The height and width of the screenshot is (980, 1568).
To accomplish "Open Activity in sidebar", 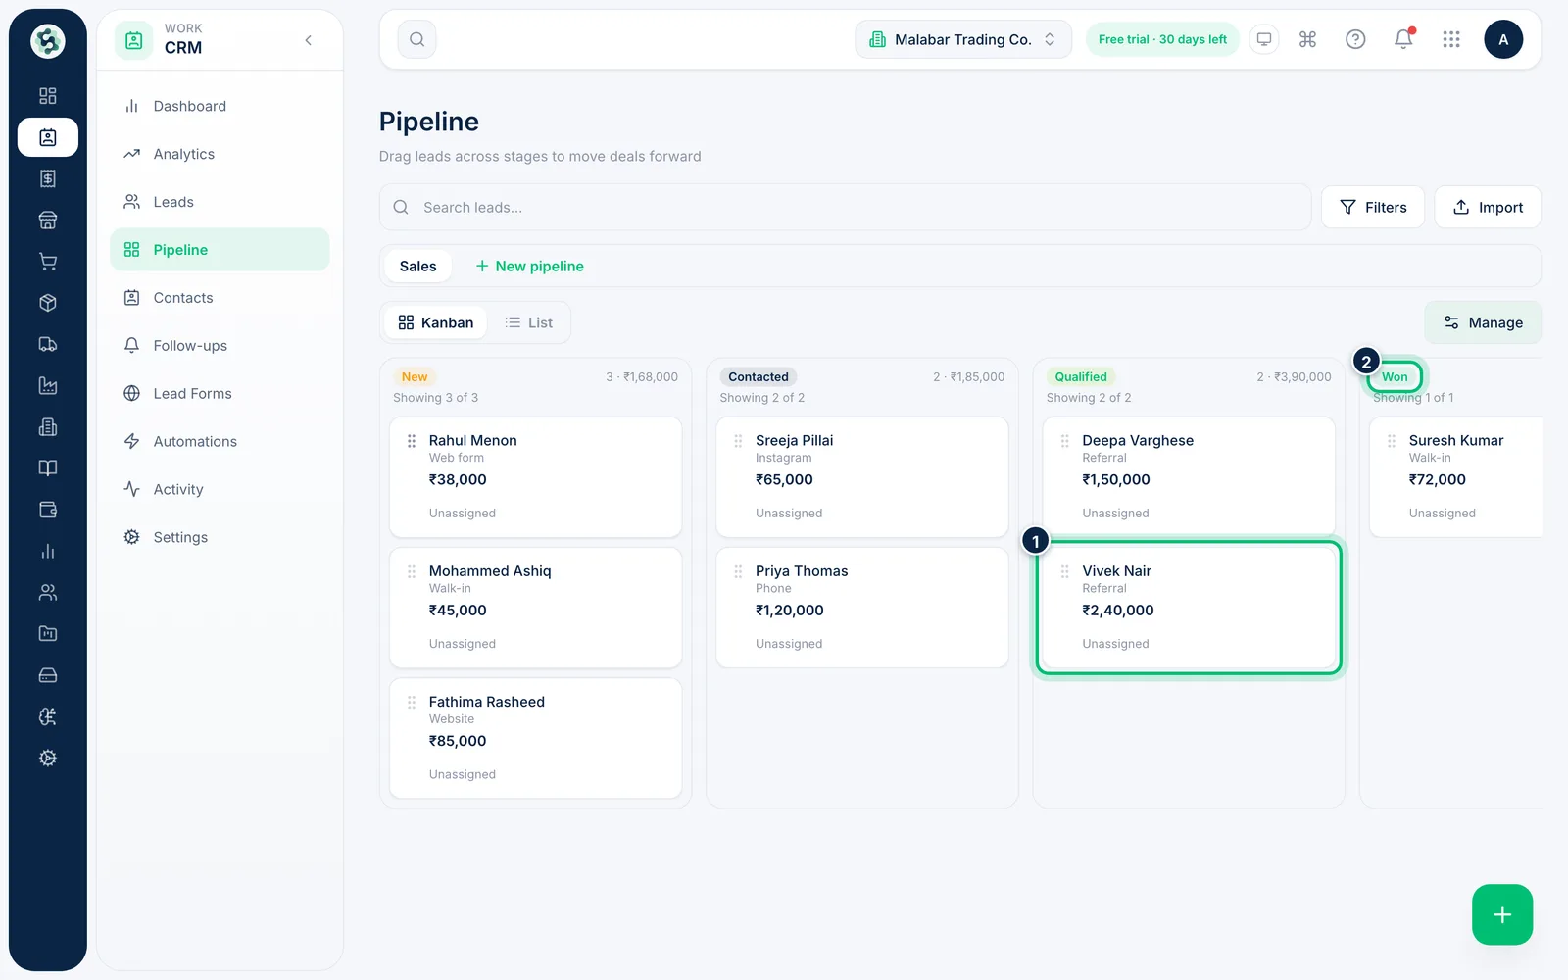I will point(220,490).
